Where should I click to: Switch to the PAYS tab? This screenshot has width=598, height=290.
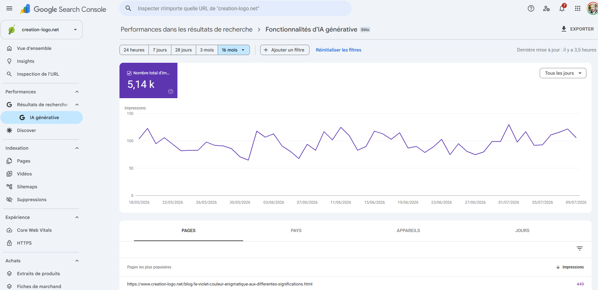[296, 230]
